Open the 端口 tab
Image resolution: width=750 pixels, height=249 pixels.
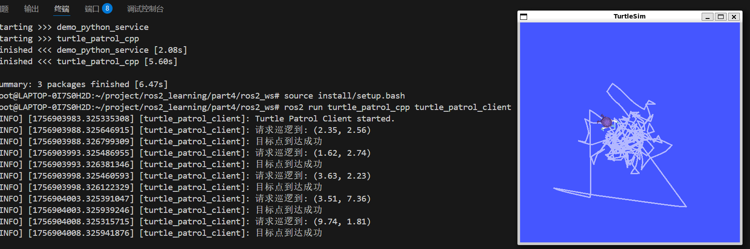point(92,9)
